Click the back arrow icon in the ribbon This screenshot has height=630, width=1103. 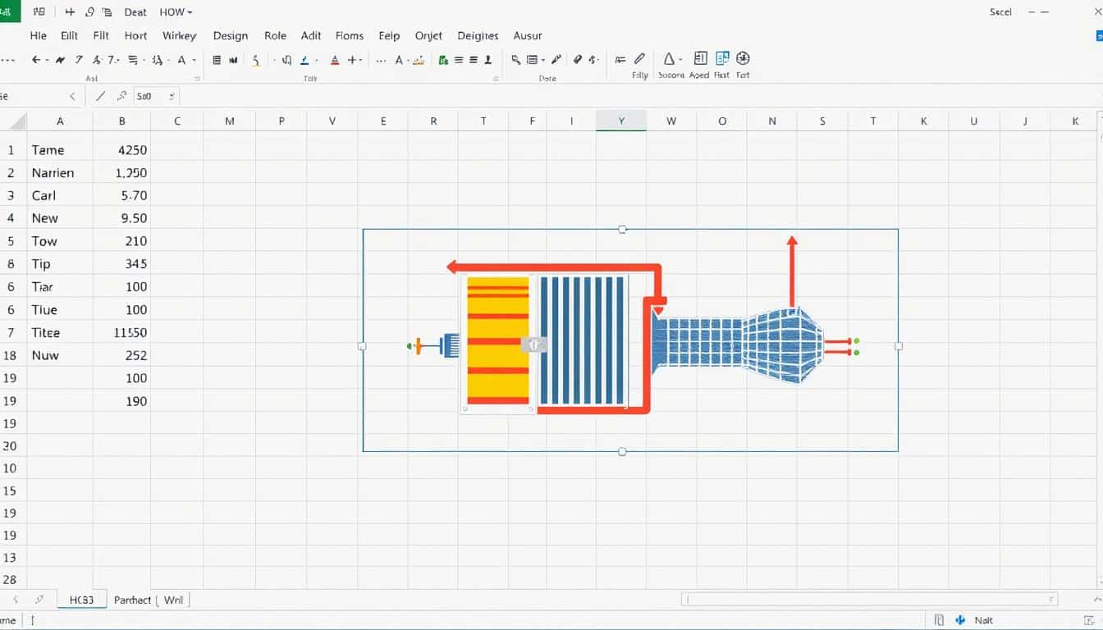(x=35, y=60)
